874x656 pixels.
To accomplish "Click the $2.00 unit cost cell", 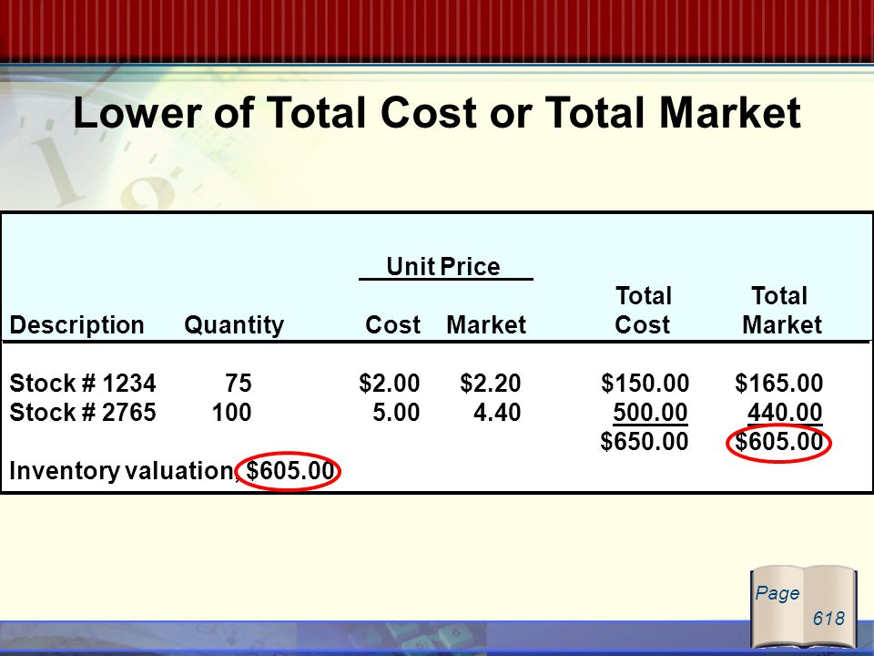I will (x=390, y=384).
